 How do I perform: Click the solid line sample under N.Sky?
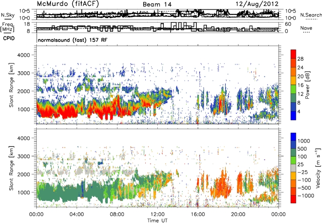point(8,19)
